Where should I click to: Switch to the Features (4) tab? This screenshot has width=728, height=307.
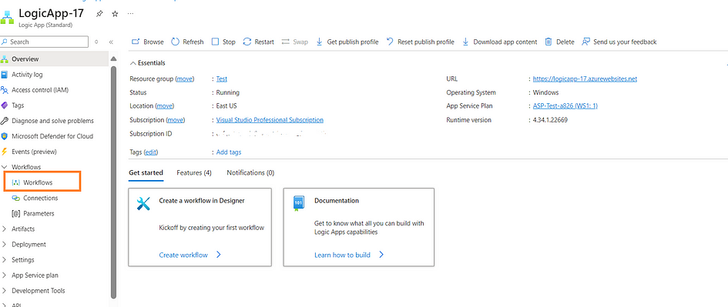[194, 172]
